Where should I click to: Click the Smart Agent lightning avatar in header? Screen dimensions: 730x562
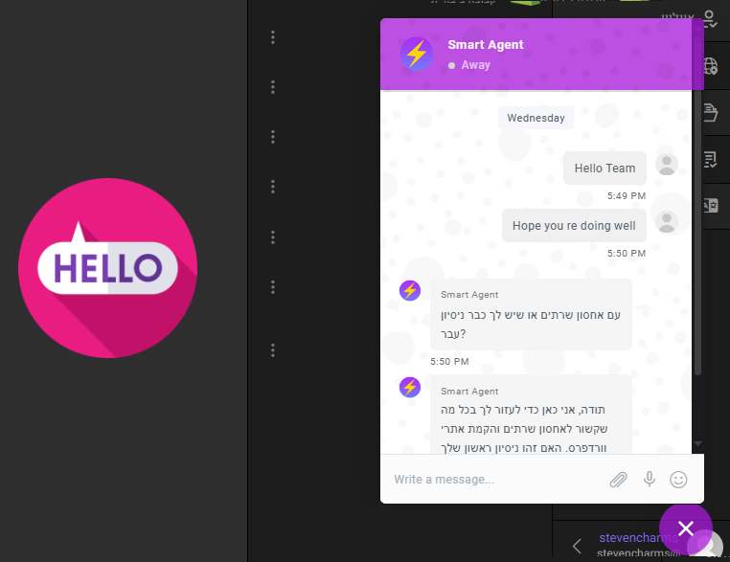point(417,54)
